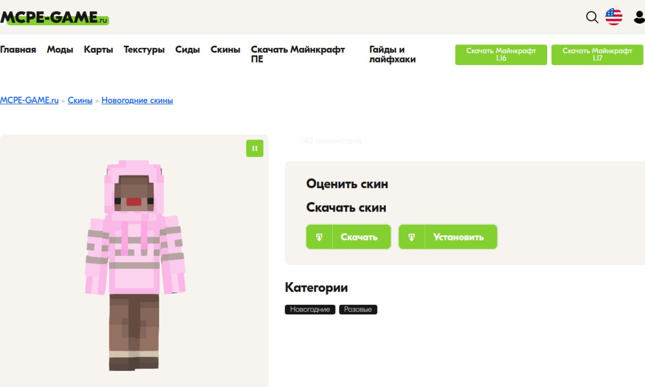Select the Новогодние category tag

[310, 309]
